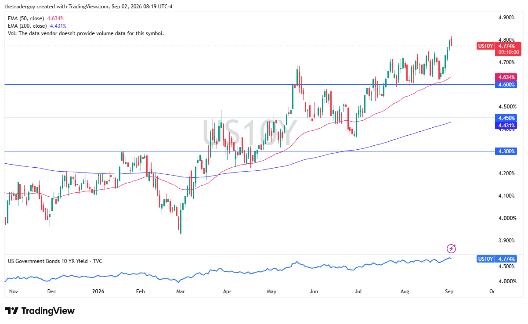This screenshot has height=324, width=528.
Task: Click the EMA 50 value 4.634% in legend
Action: click(x=56, y=18)
